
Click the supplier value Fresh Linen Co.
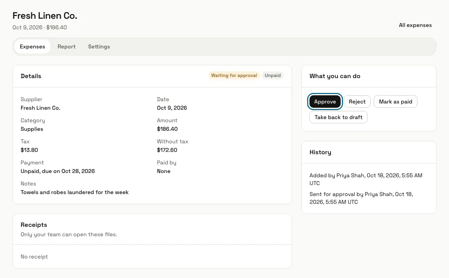(41, 108)
